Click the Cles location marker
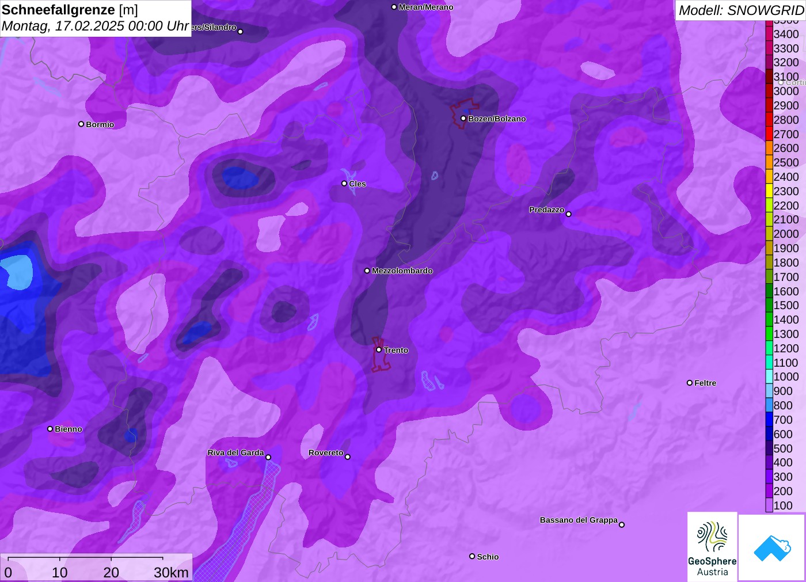 tap(344, 183)
